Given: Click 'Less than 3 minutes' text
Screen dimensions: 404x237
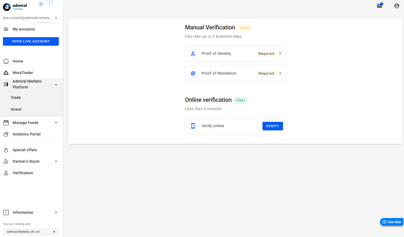Looking at the screenshot, I should tap(204, 109).
